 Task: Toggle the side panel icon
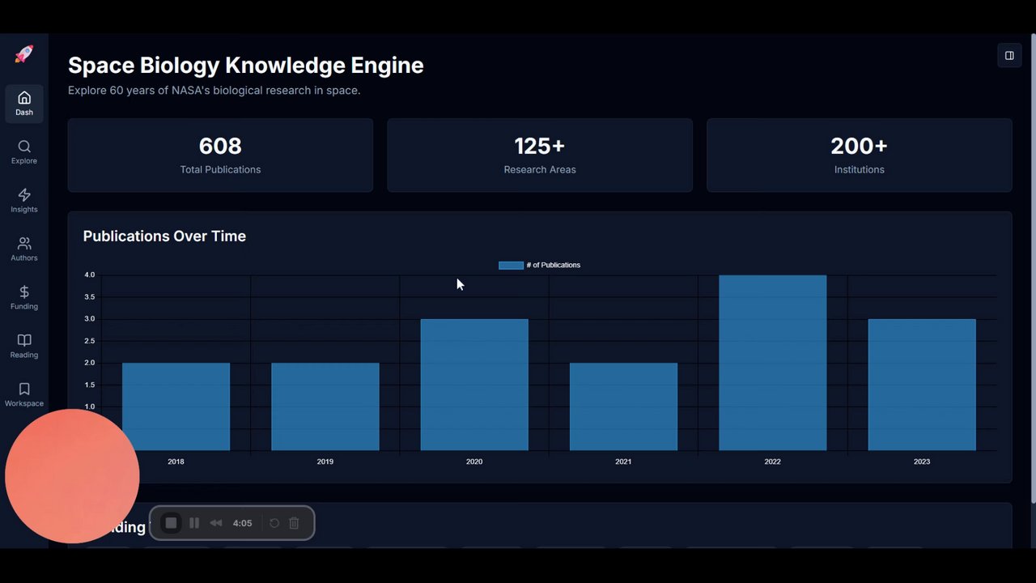1009,56
